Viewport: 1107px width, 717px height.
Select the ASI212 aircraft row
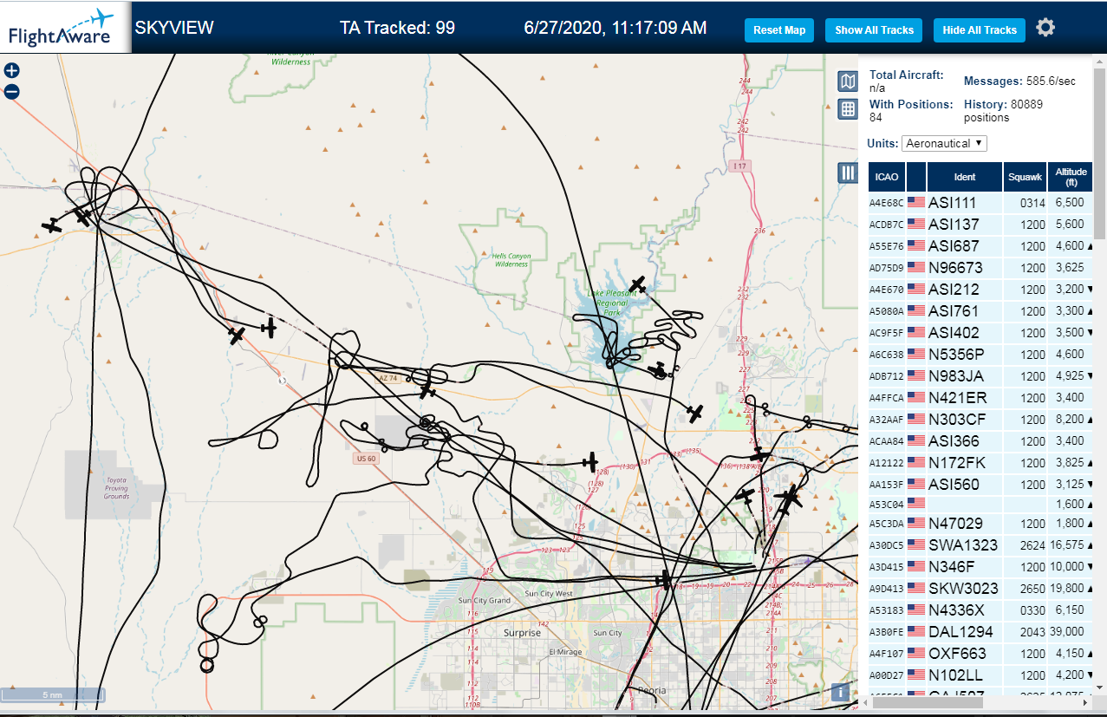click(x=981, y=290)
